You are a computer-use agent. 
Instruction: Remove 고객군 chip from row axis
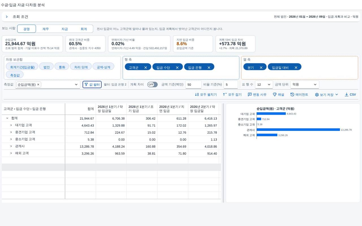click(146, 68)
